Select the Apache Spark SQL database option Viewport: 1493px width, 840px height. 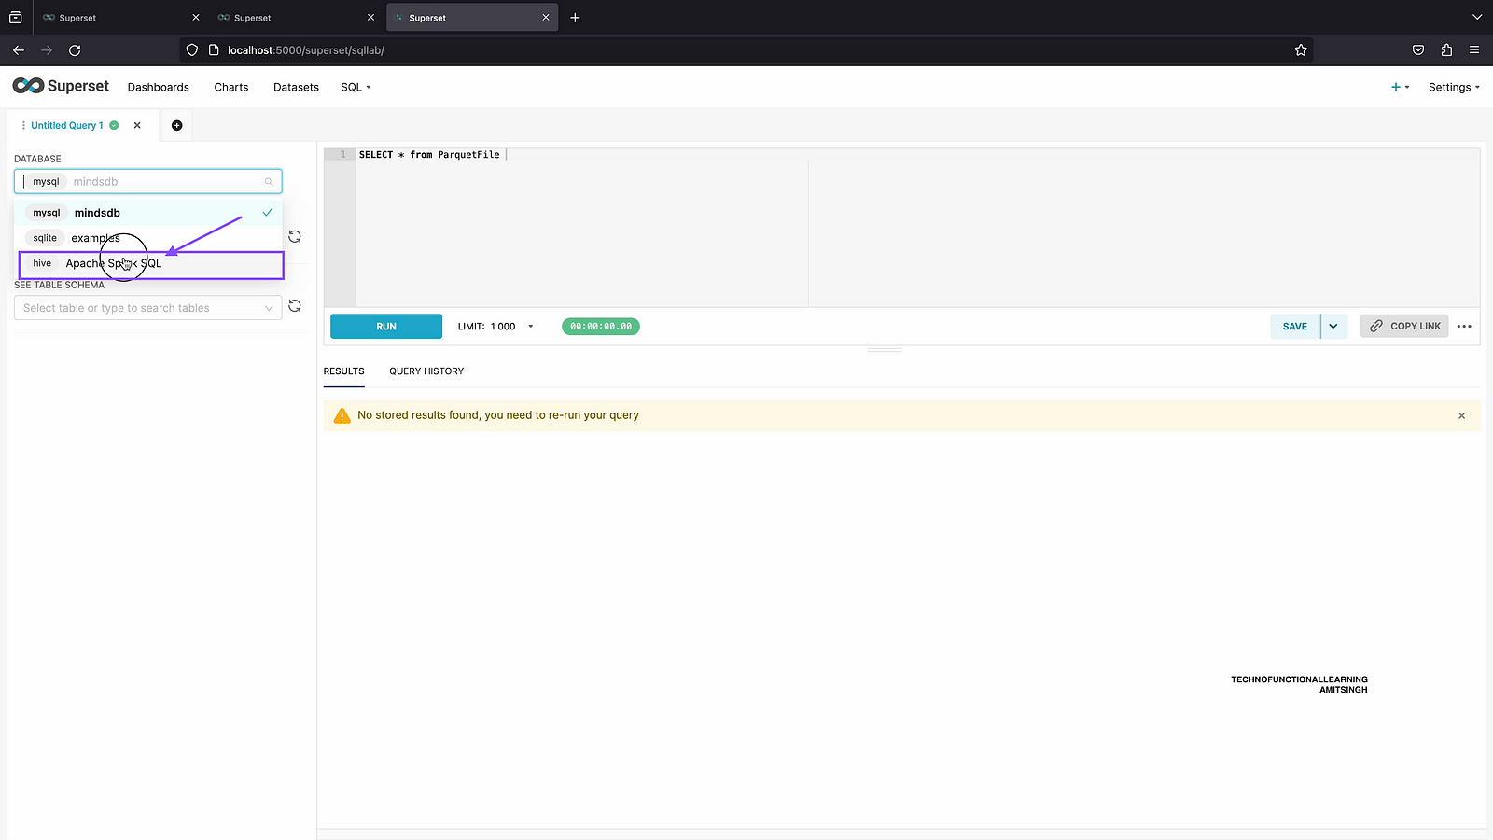tap(113, 263)
